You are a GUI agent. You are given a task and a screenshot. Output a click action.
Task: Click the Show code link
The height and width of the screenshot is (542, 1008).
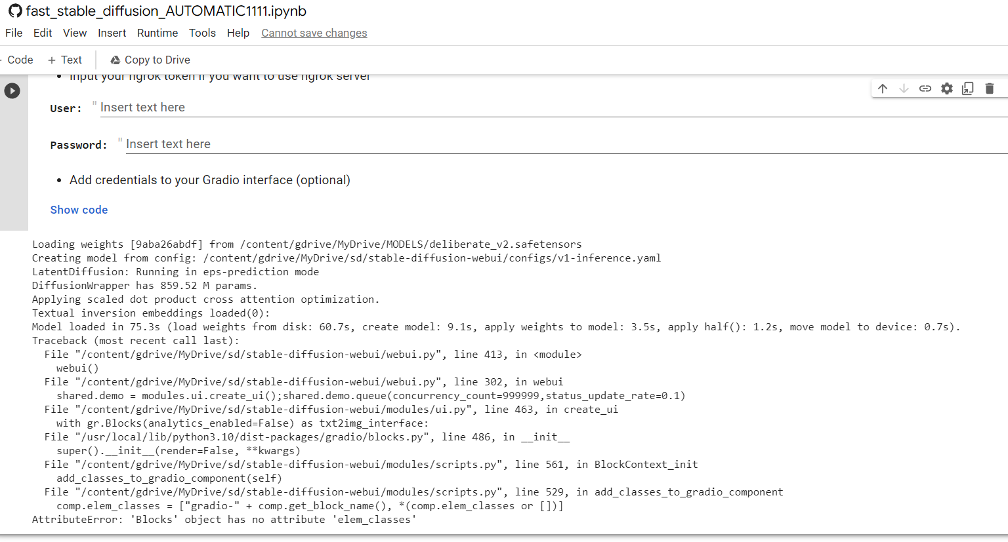[x=79, y=210]
